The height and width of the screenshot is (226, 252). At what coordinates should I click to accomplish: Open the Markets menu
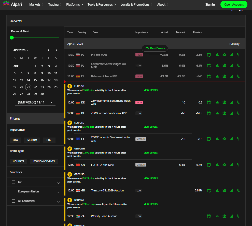(36, 5)
